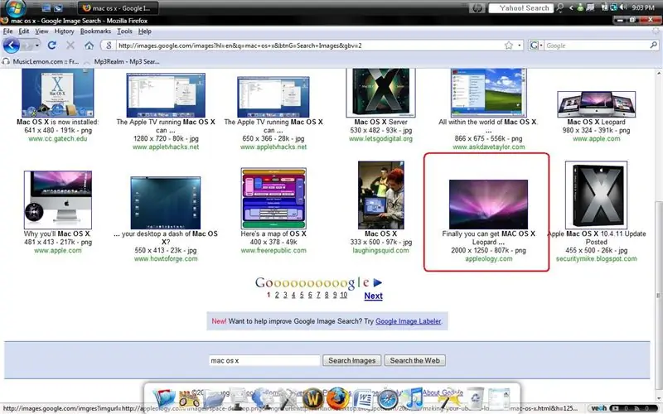
Task: Open the MusicLemon.com bookmark
Action: (41, 61)
